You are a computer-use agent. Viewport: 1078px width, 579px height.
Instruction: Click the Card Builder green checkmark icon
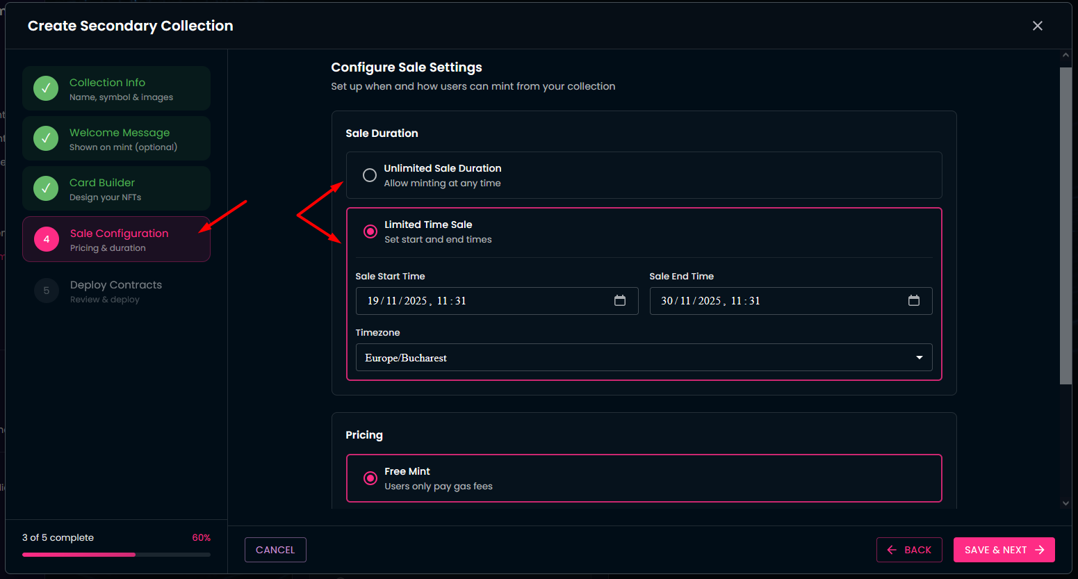pyautogui.click(x=46, y=188)
